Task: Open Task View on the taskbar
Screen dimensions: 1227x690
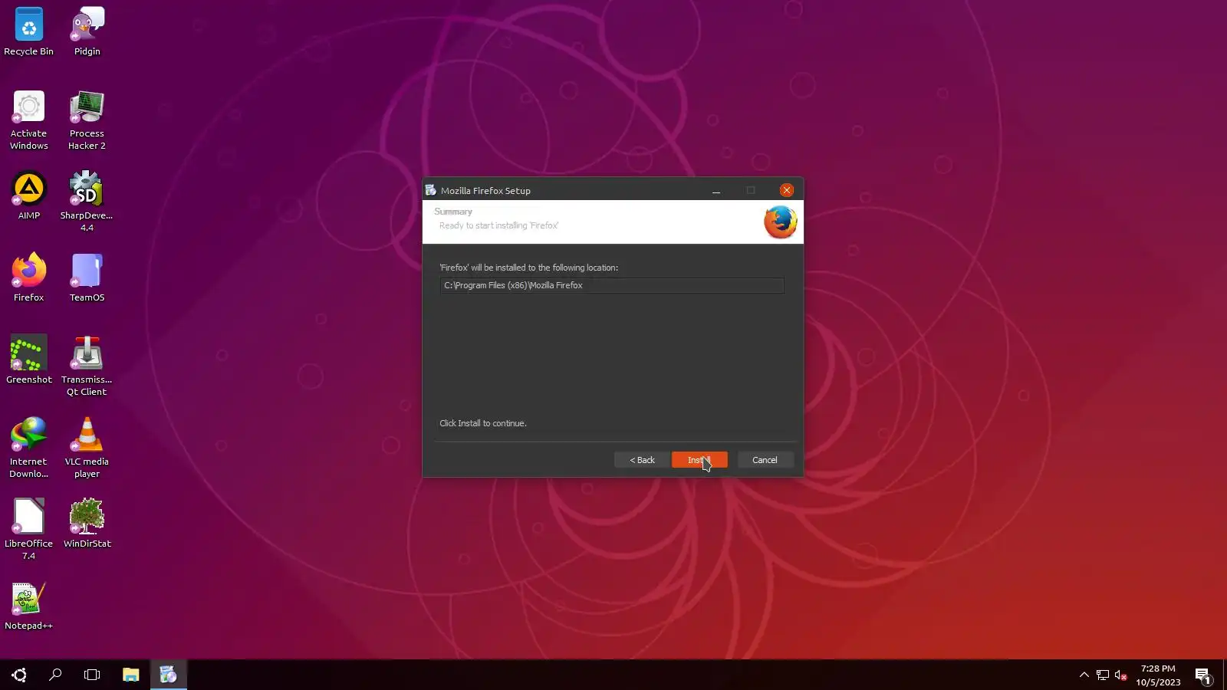Action: (92, 675)
